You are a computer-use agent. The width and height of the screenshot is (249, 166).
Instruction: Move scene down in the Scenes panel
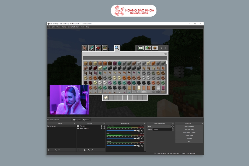(59, 150)
